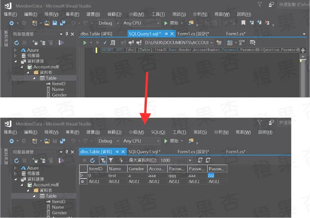Screen dimensions: 310x218
Task: Click Previous Bookmark icon in top window
Action: 252,23
